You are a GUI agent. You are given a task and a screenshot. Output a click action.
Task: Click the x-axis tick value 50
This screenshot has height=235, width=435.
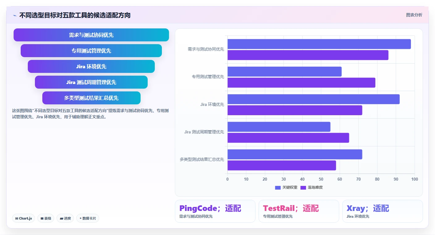(x=321, y=179)
